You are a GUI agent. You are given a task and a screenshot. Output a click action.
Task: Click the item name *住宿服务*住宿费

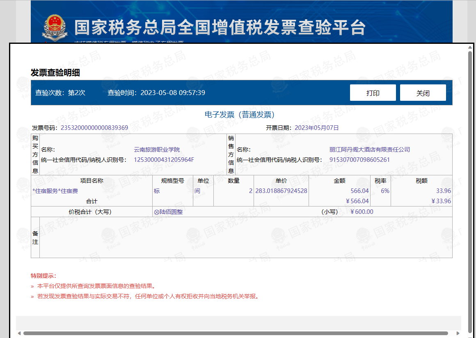[x=55, y=191]
